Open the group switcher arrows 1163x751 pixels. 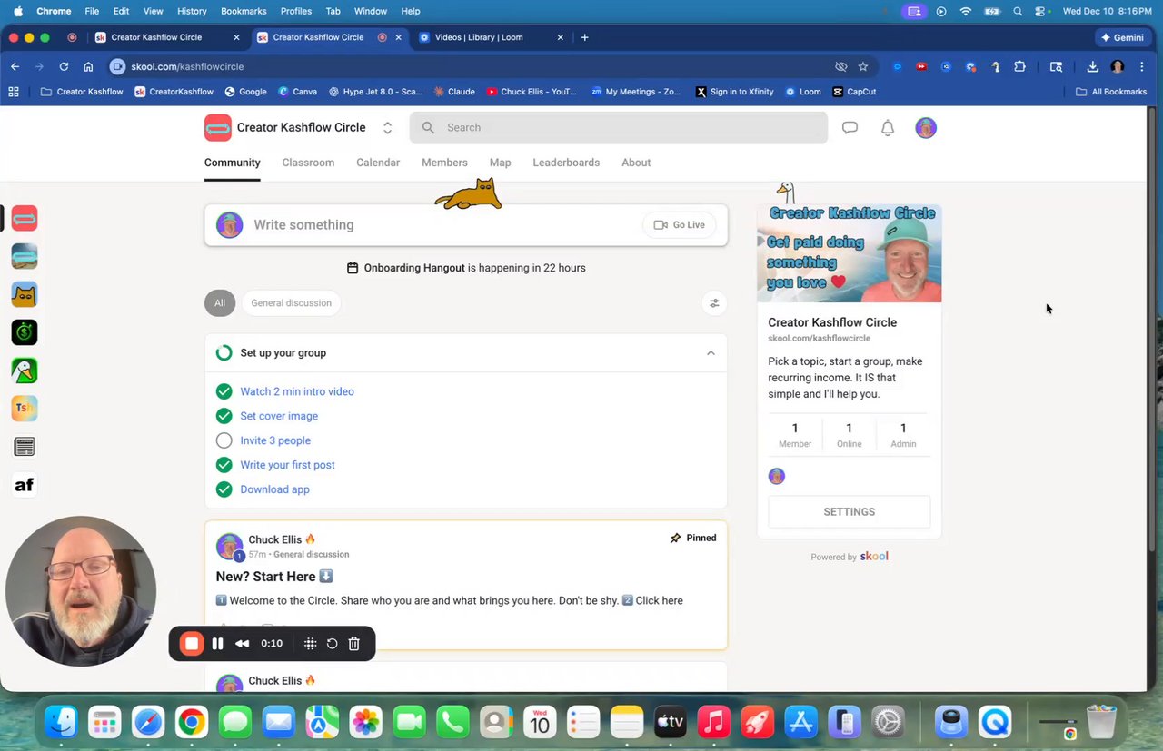[387, 128]
